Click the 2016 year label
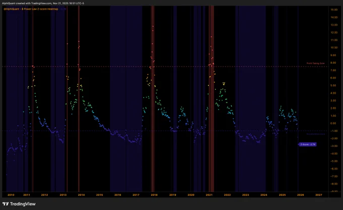 coord(118,195)
